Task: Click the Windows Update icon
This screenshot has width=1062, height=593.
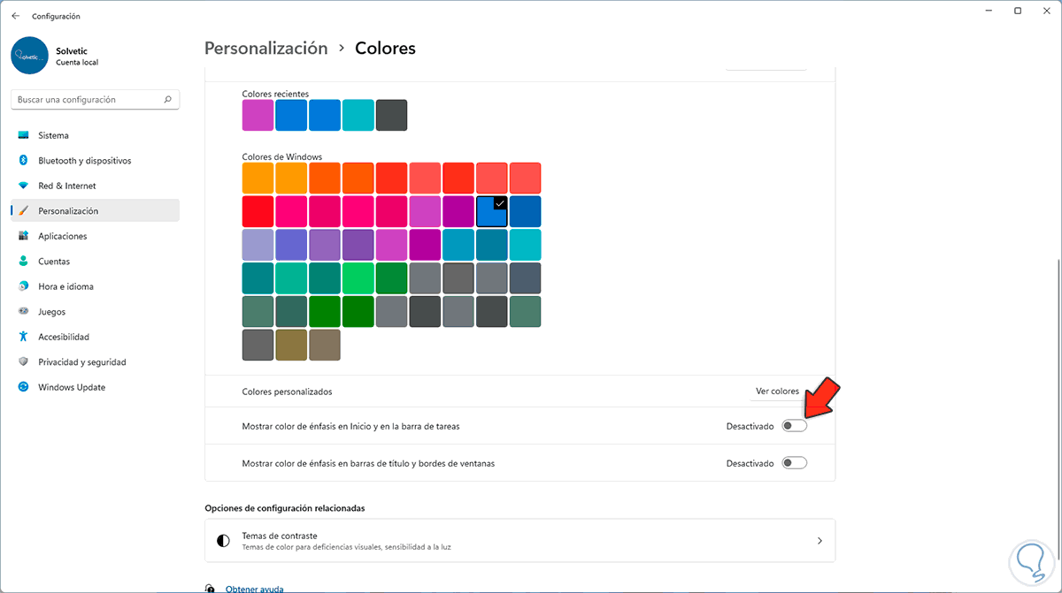Action: coord(23,387)
